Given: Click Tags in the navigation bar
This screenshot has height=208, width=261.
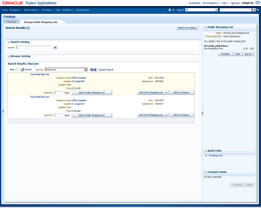Looking at the screenshot, I should point(58,10).
